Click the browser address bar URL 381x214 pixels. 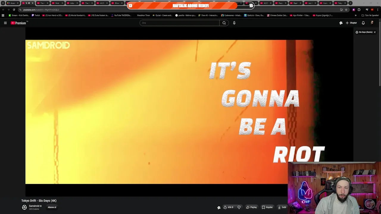pos(41,10)
